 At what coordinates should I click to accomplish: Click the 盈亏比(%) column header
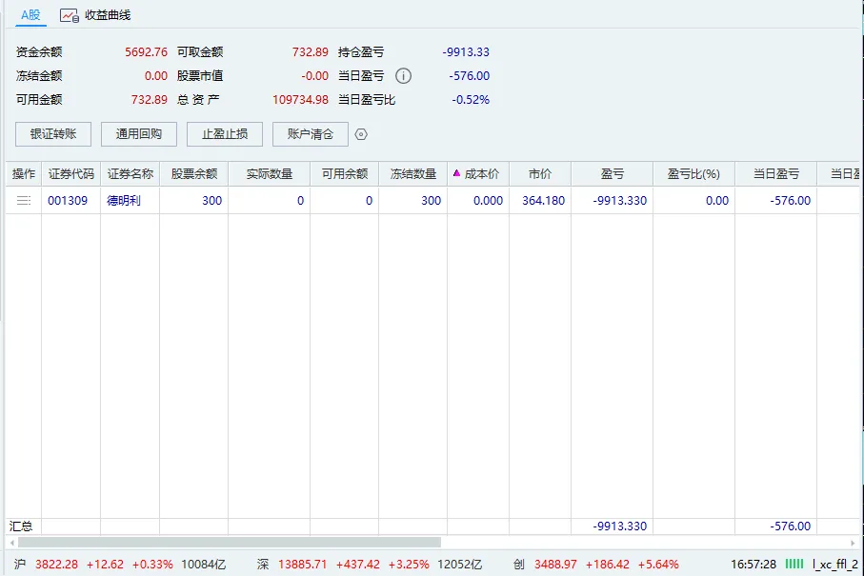coord(693,174)
